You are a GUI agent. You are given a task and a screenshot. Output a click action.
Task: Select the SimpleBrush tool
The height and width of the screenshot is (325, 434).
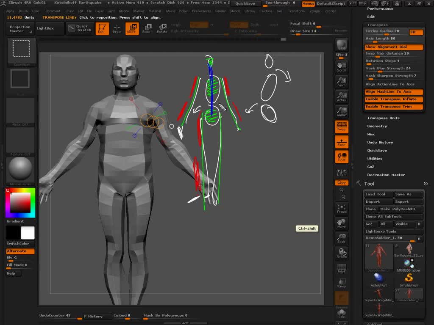(x=409, y=279)
